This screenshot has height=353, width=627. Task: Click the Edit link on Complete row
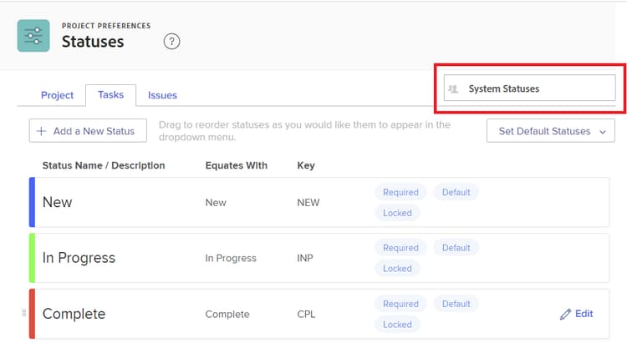click(x=584, y=314)
